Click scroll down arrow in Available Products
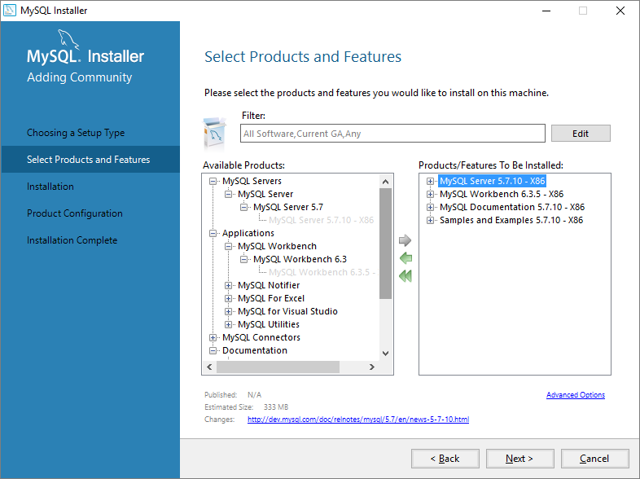 coord(385,354)
